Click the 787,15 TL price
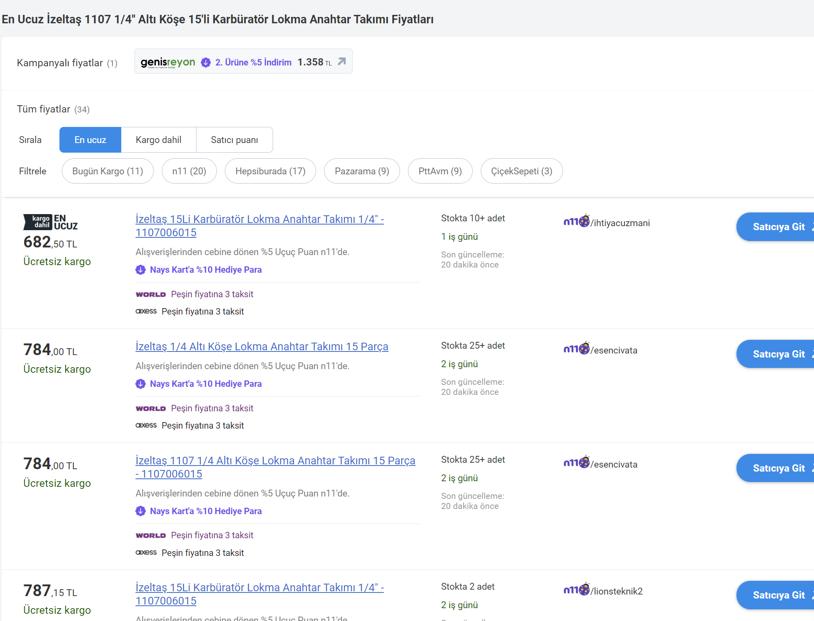 tap(50, 591)
